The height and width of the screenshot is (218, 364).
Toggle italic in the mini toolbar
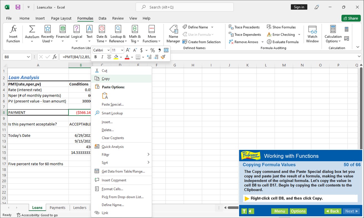tap(102, 57)
